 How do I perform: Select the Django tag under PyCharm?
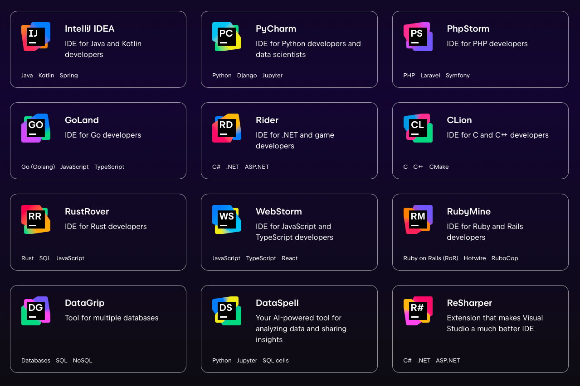pos(247,76)
